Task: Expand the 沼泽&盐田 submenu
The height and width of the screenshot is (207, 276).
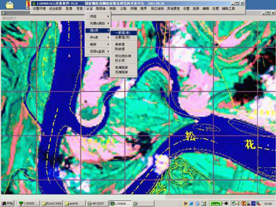Action: (x=98, y=51)
